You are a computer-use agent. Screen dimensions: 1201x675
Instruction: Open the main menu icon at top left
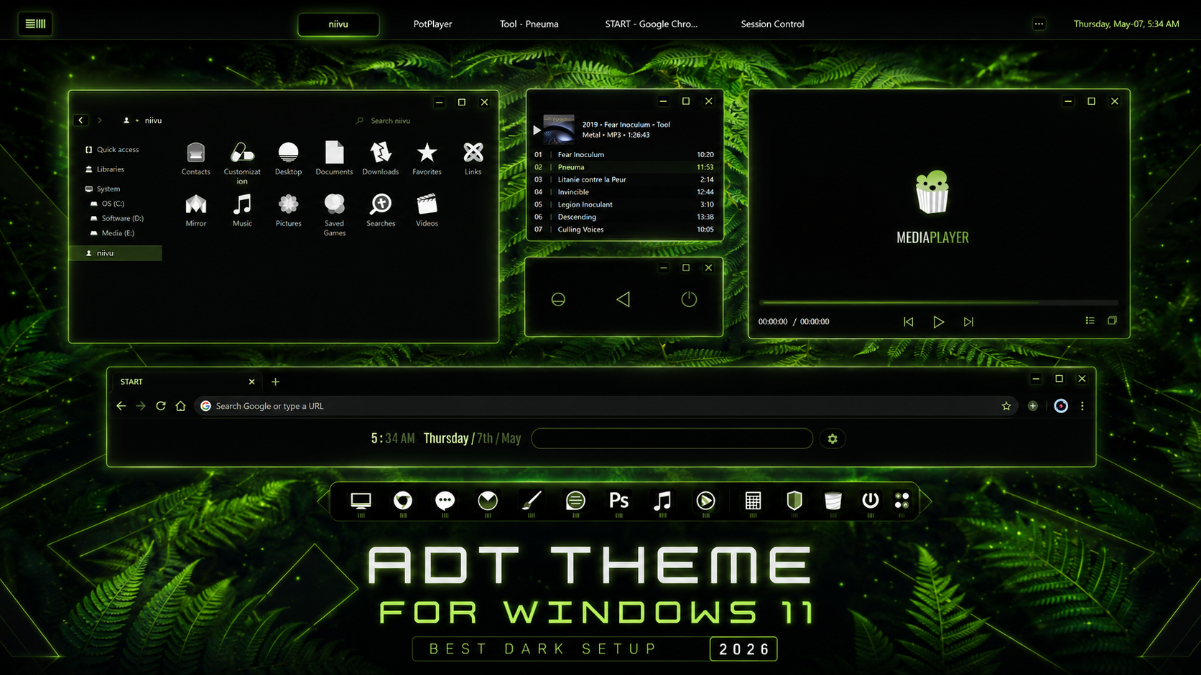tap(35, 24)
